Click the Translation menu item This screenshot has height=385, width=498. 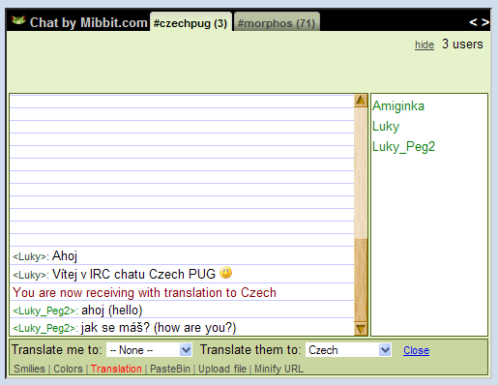click(116, 369)
